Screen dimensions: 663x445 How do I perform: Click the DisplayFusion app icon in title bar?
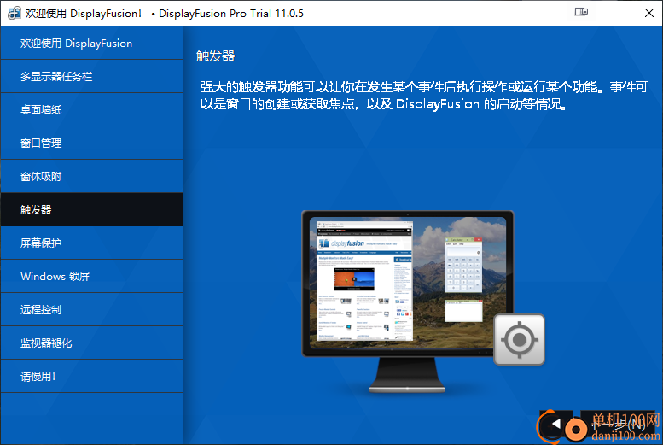(x=15, y=13)
